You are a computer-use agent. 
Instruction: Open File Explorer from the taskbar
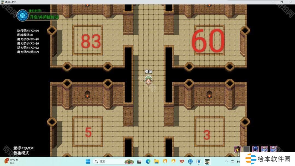pyautogui.click(x=157, y=161)
